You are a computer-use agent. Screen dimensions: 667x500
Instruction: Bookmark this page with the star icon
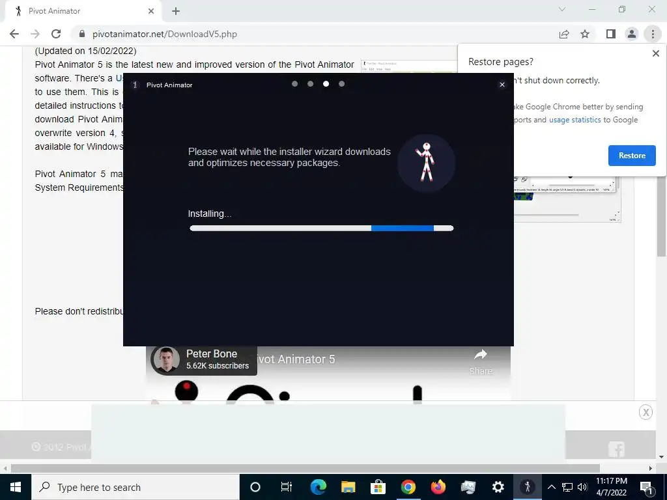(585, 34)
